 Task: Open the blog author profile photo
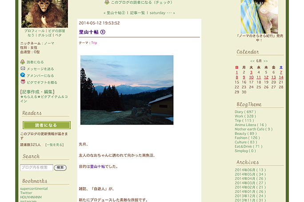(x=44, y=14)
